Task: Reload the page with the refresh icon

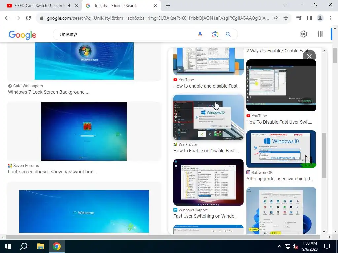Action: (x=28, y=18)
